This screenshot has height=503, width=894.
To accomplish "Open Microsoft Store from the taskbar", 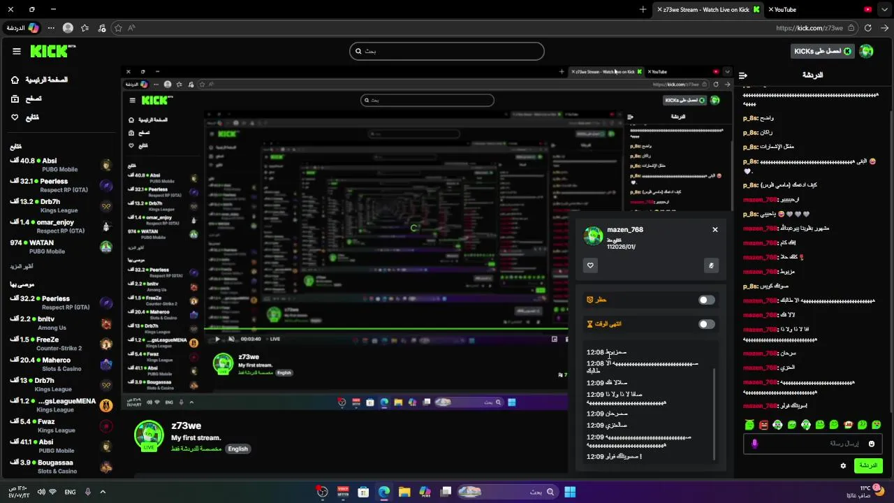I will click(363, 492).
